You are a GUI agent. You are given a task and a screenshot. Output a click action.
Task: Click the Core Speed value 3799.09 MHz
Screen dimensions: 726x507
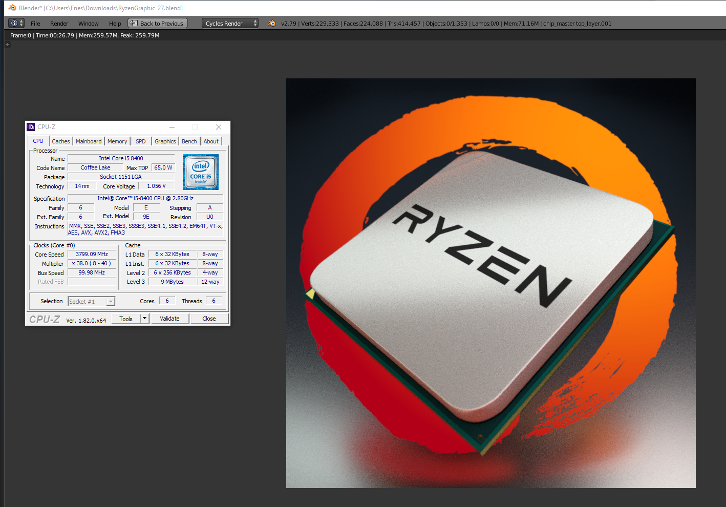[92, 255]
